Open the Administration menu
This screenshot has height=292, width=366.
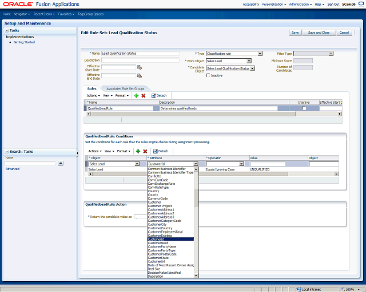tap(300, 4)
